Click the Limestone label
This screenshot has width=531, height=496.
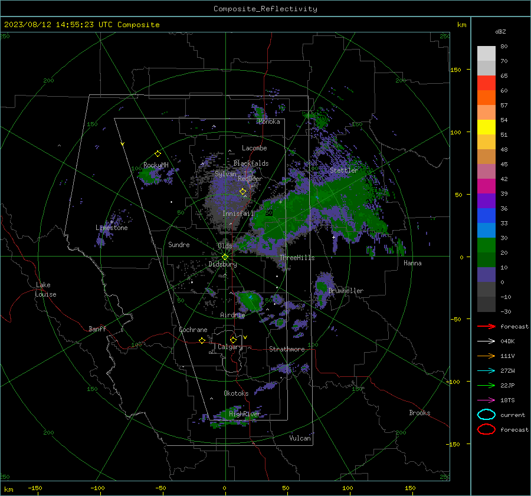click(x=112, y=228)
